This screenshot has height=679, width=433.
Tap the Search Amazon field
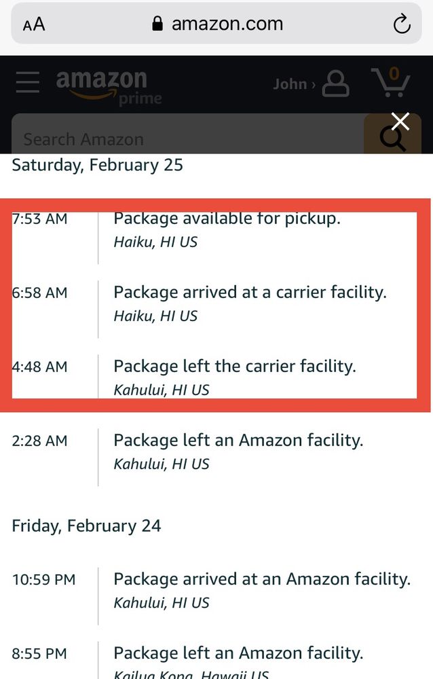click(x=183, y=139)
